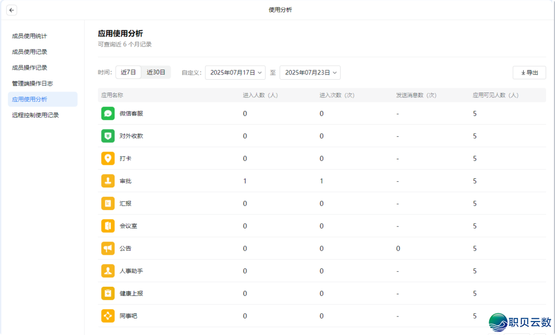Viewport: 555px width, 335px height.
Task: Click the 会议室 door icon
Action: [x=108, y=226]
